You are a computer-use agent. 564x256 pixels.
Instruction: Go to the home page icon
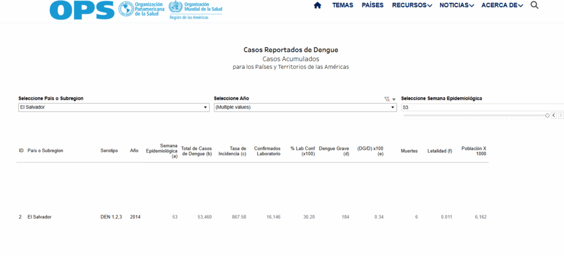(x=317, y=6)
